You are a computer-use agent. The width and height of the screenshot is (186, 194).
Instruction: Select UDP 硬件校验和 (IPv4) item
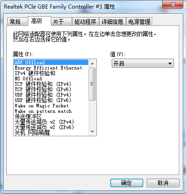[x=51, y=95]
